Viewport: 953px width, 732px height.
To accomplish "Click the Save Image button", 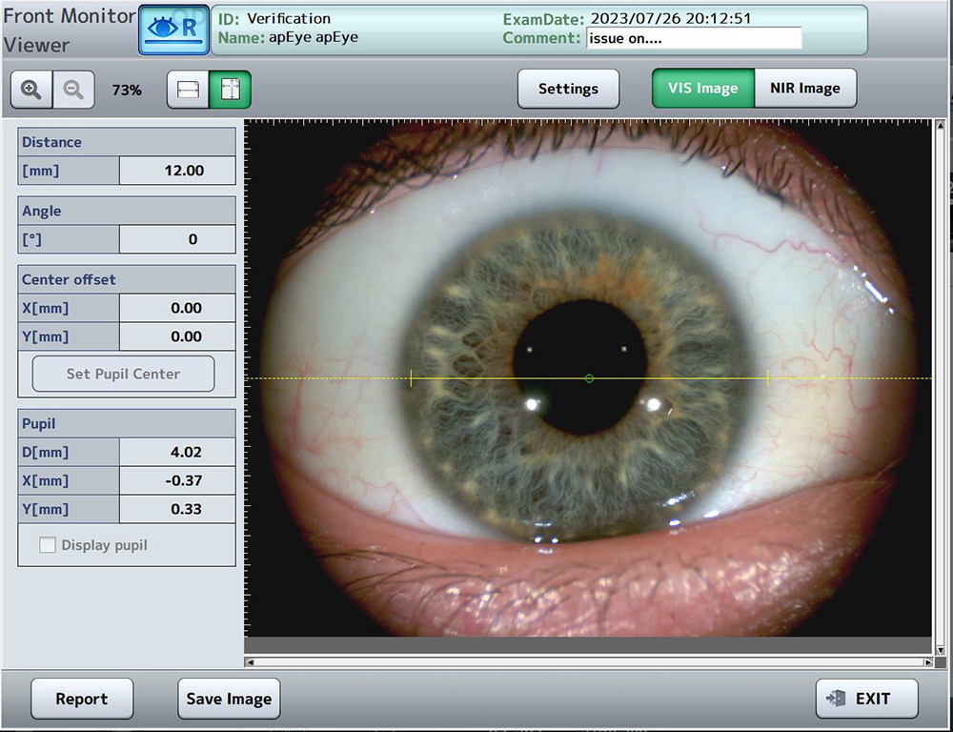I will point(229,699).
